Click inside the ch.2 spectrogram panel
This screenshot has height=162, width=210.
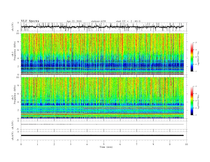(102, 98)
